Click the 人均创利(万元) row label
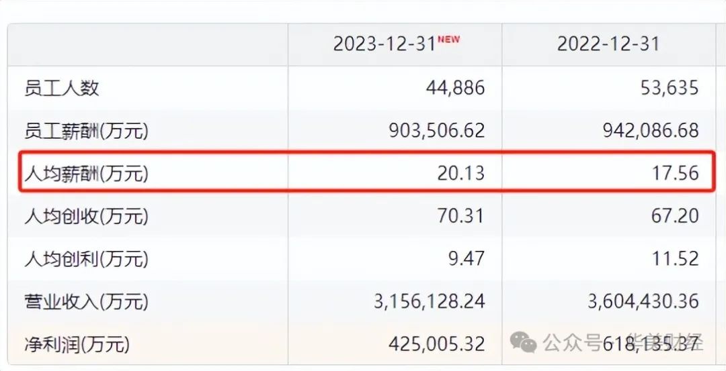The image size is (726, 371). click(86, 259)
